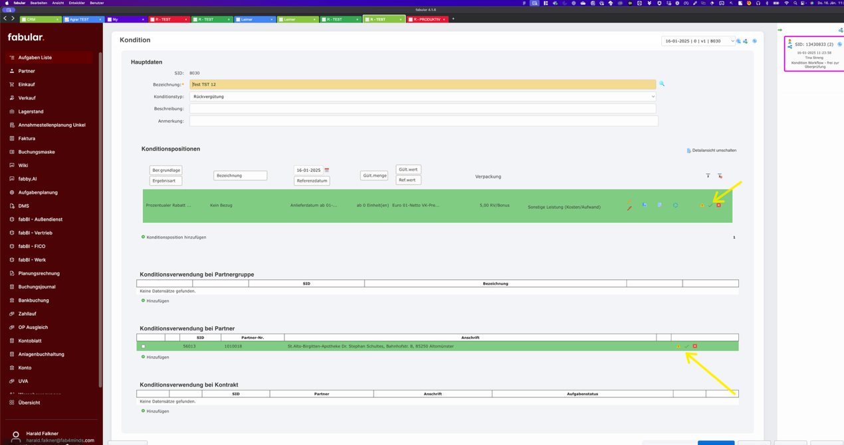Screen dimensions: 844x445
Task: Open the version dropdown 16-01-2025 | 0 | v1 | 8030
Action: coord(698,41)
